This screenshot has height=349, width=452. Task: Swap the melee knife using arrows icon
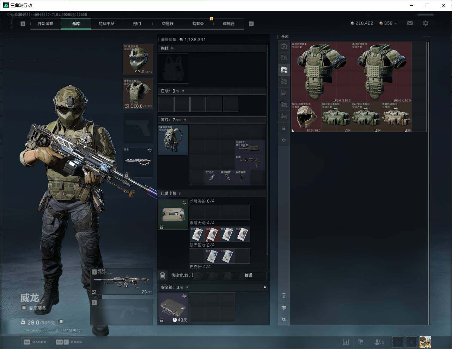149,151
